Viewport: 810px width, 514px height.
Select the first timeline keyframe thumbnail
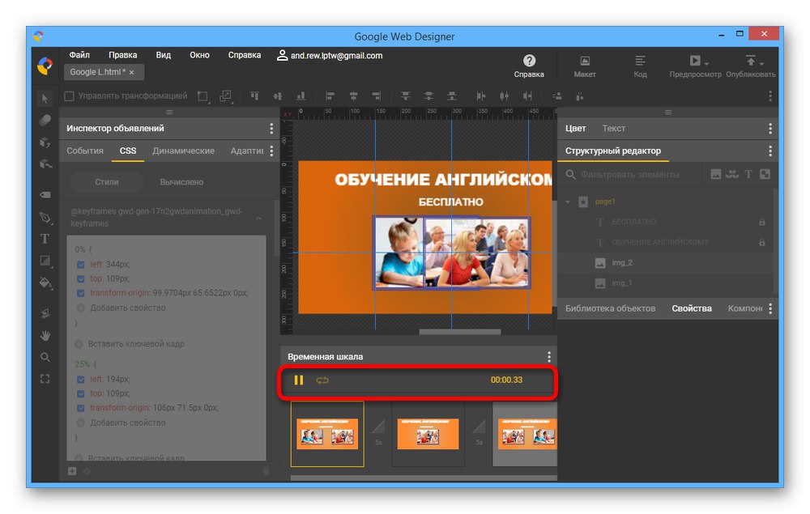(x=327, y=434)
